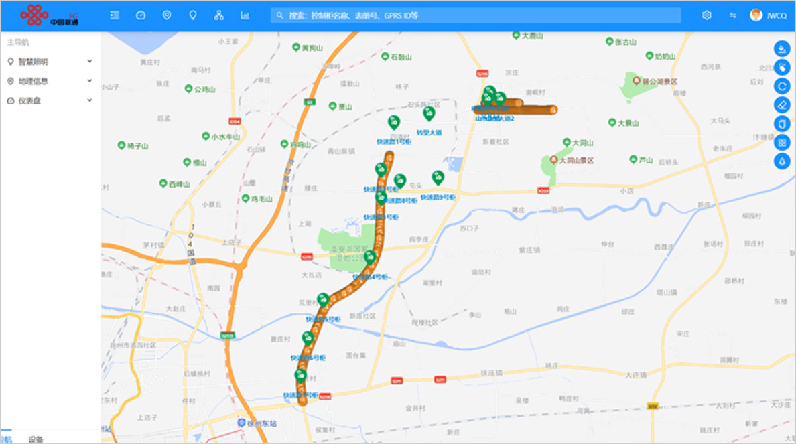Select the eraser tool on map toolbar
Image resolution: width=796 pixels, height=444 pixels.
tap(782, 104)
